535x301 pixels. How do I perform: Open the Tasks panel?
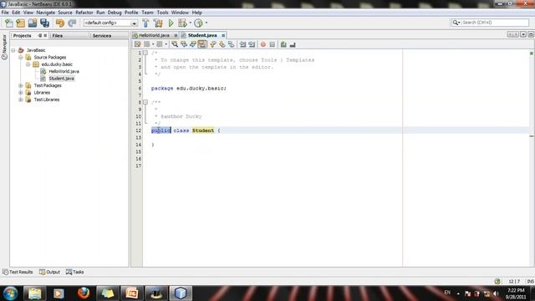click(74, 272)
